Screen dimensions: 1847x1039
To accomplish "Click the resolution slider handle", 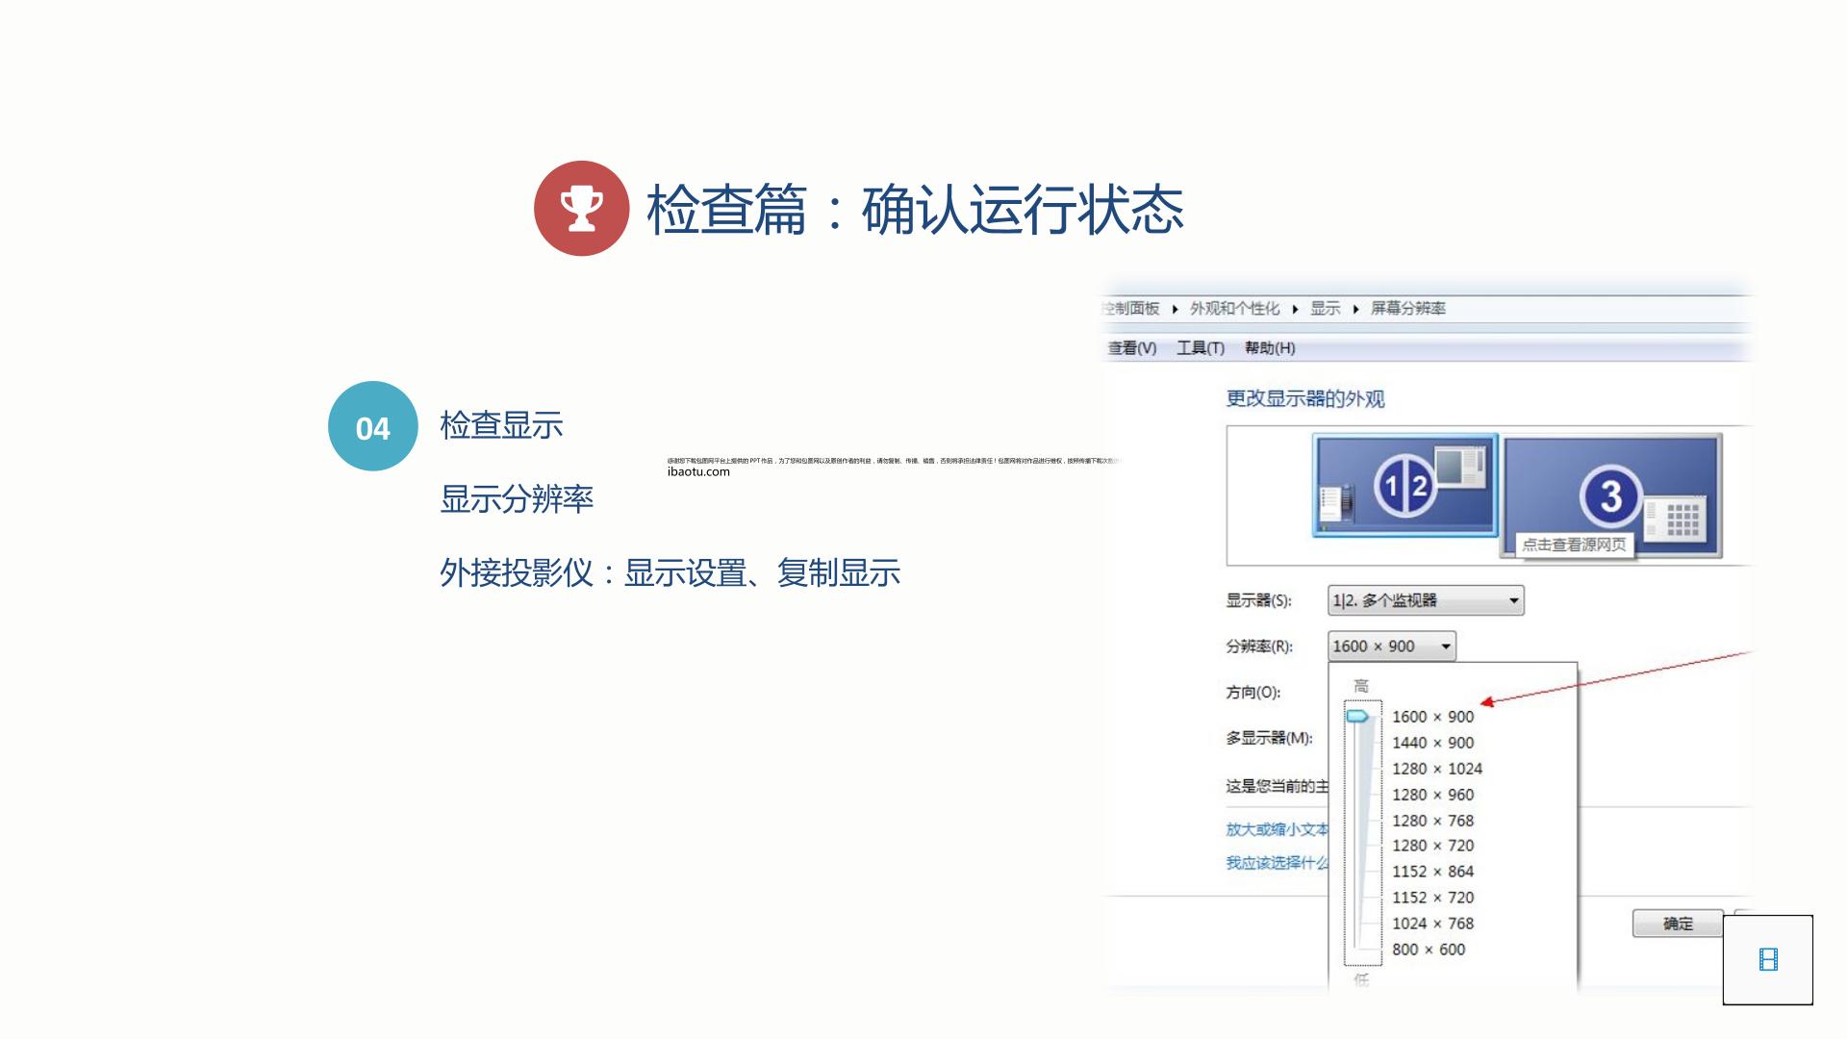I will 1357,717.
